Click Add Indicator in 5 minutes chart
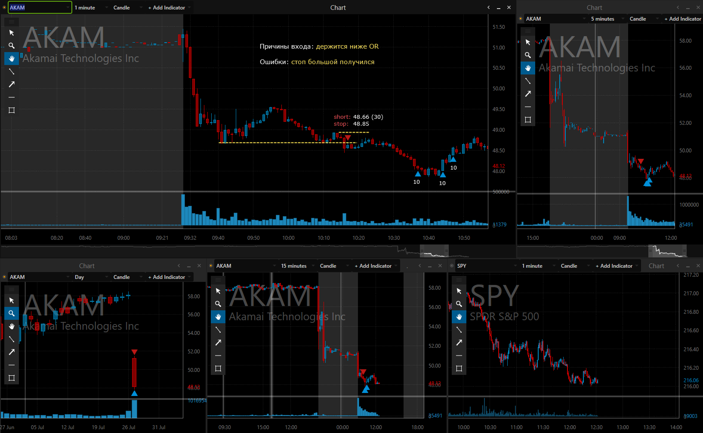 [683, 19]
